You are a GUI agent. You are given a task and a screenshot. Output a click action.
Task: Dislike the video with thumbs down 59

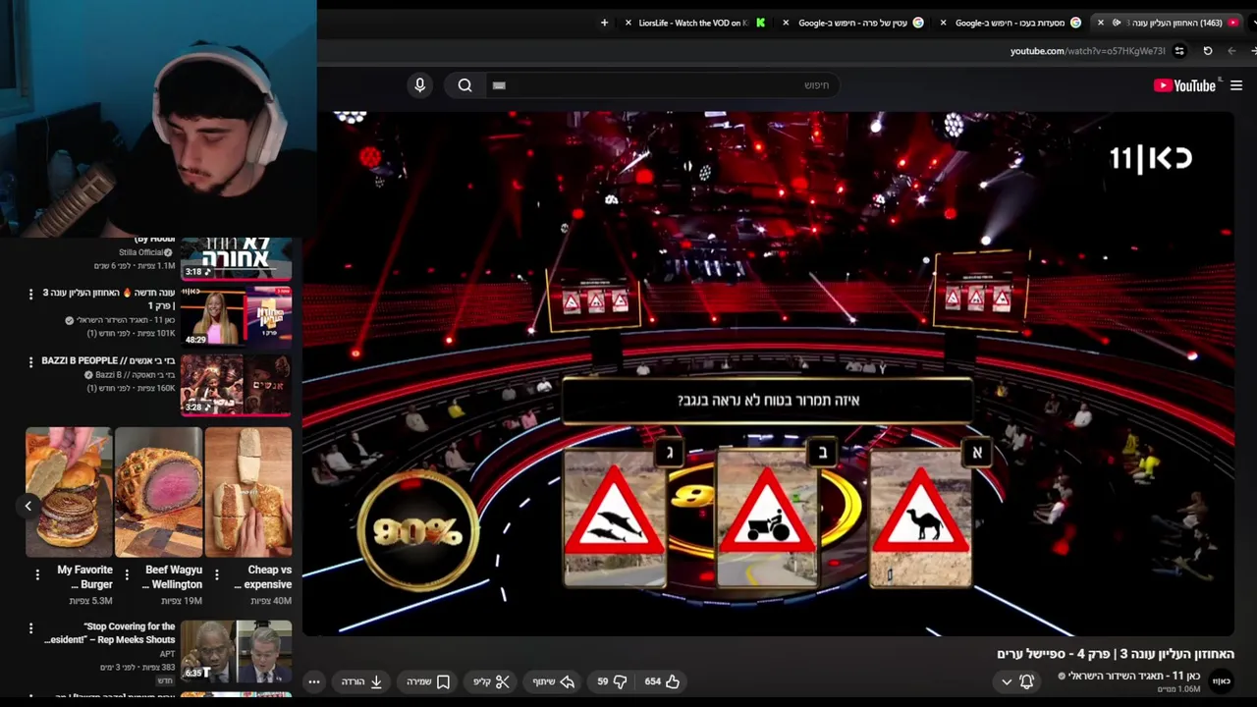[612, 681]
